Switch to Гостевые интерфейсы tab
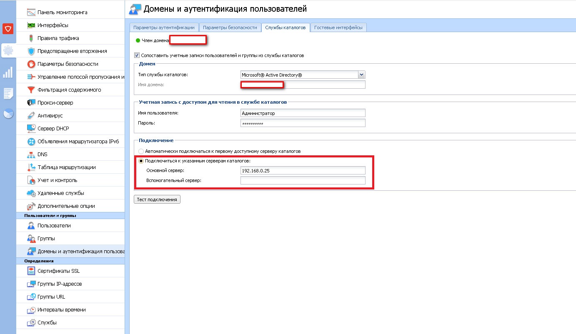576x334 pixels. (x=338, y=27)
